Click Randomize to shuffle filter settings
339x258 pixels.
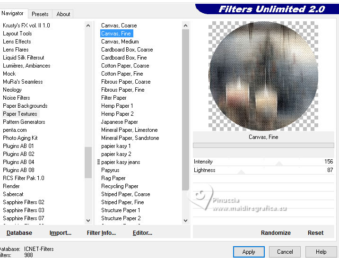click(276, 232)
